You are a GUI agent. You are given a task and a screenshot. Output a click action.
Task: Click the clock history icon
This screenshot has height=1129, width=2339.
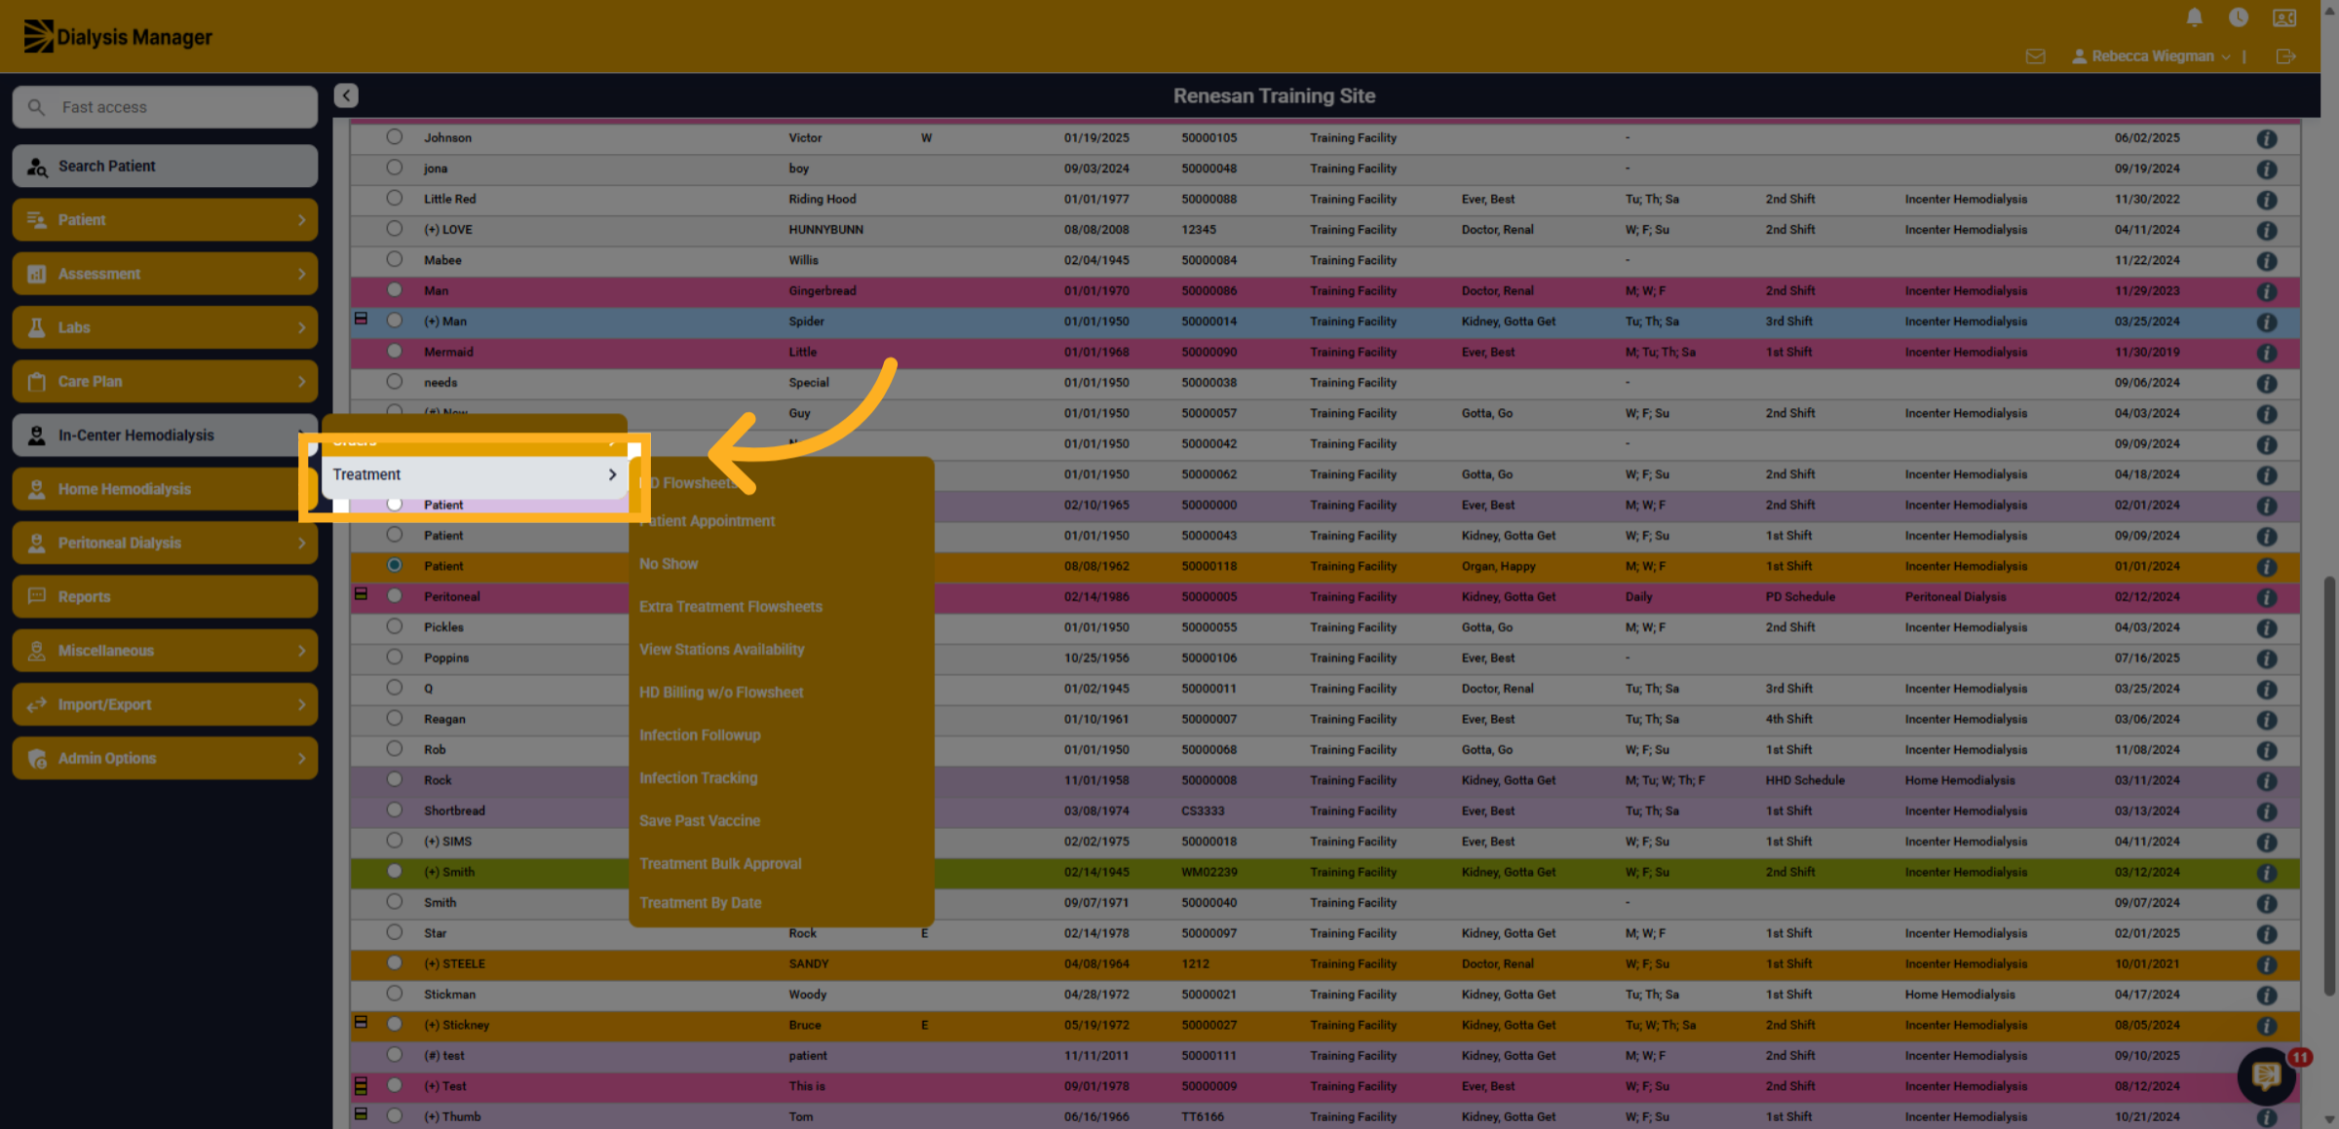[x=2239, y=18]
